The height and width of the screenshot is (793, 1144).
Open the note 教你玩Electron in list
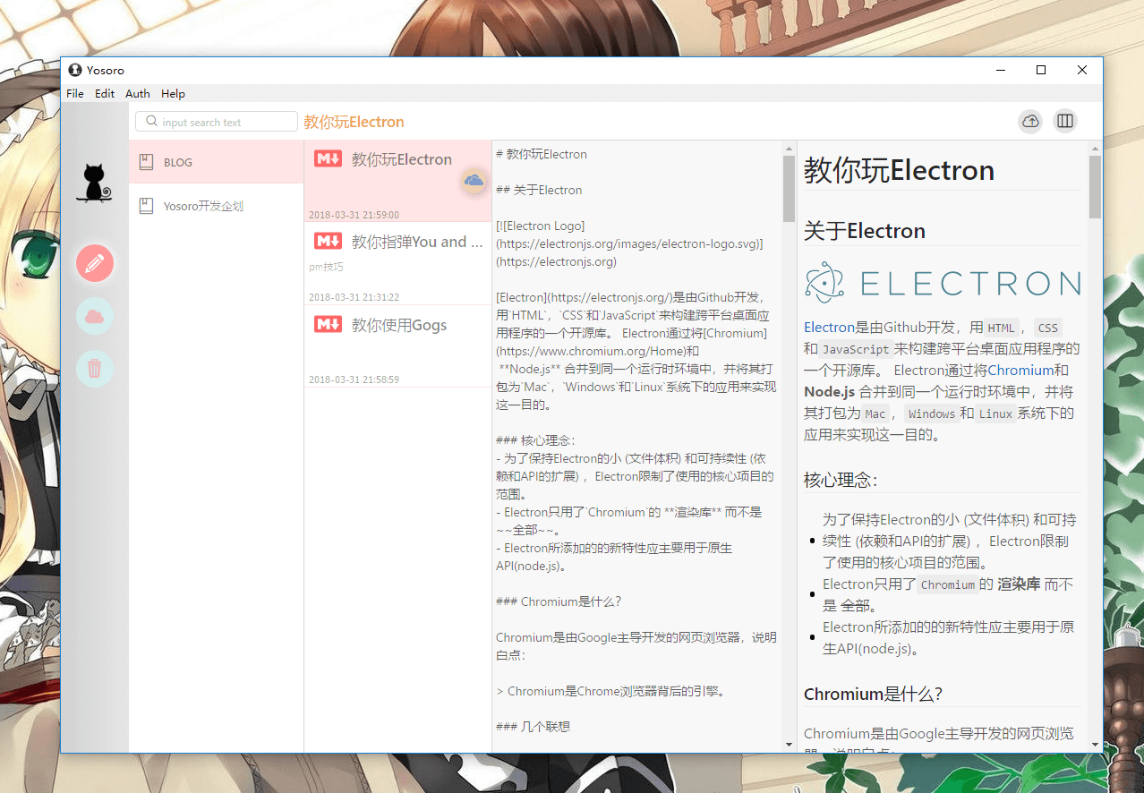397,181
